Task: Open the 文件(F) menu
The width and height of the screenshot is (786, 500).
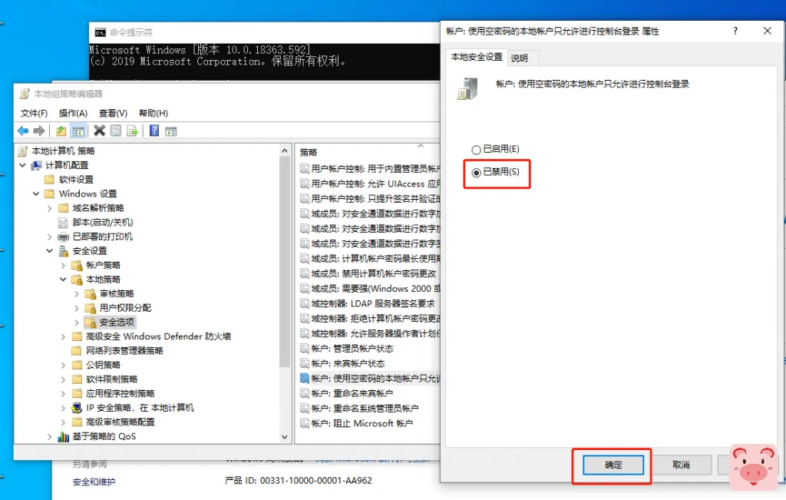Action: tap(34, 114)
